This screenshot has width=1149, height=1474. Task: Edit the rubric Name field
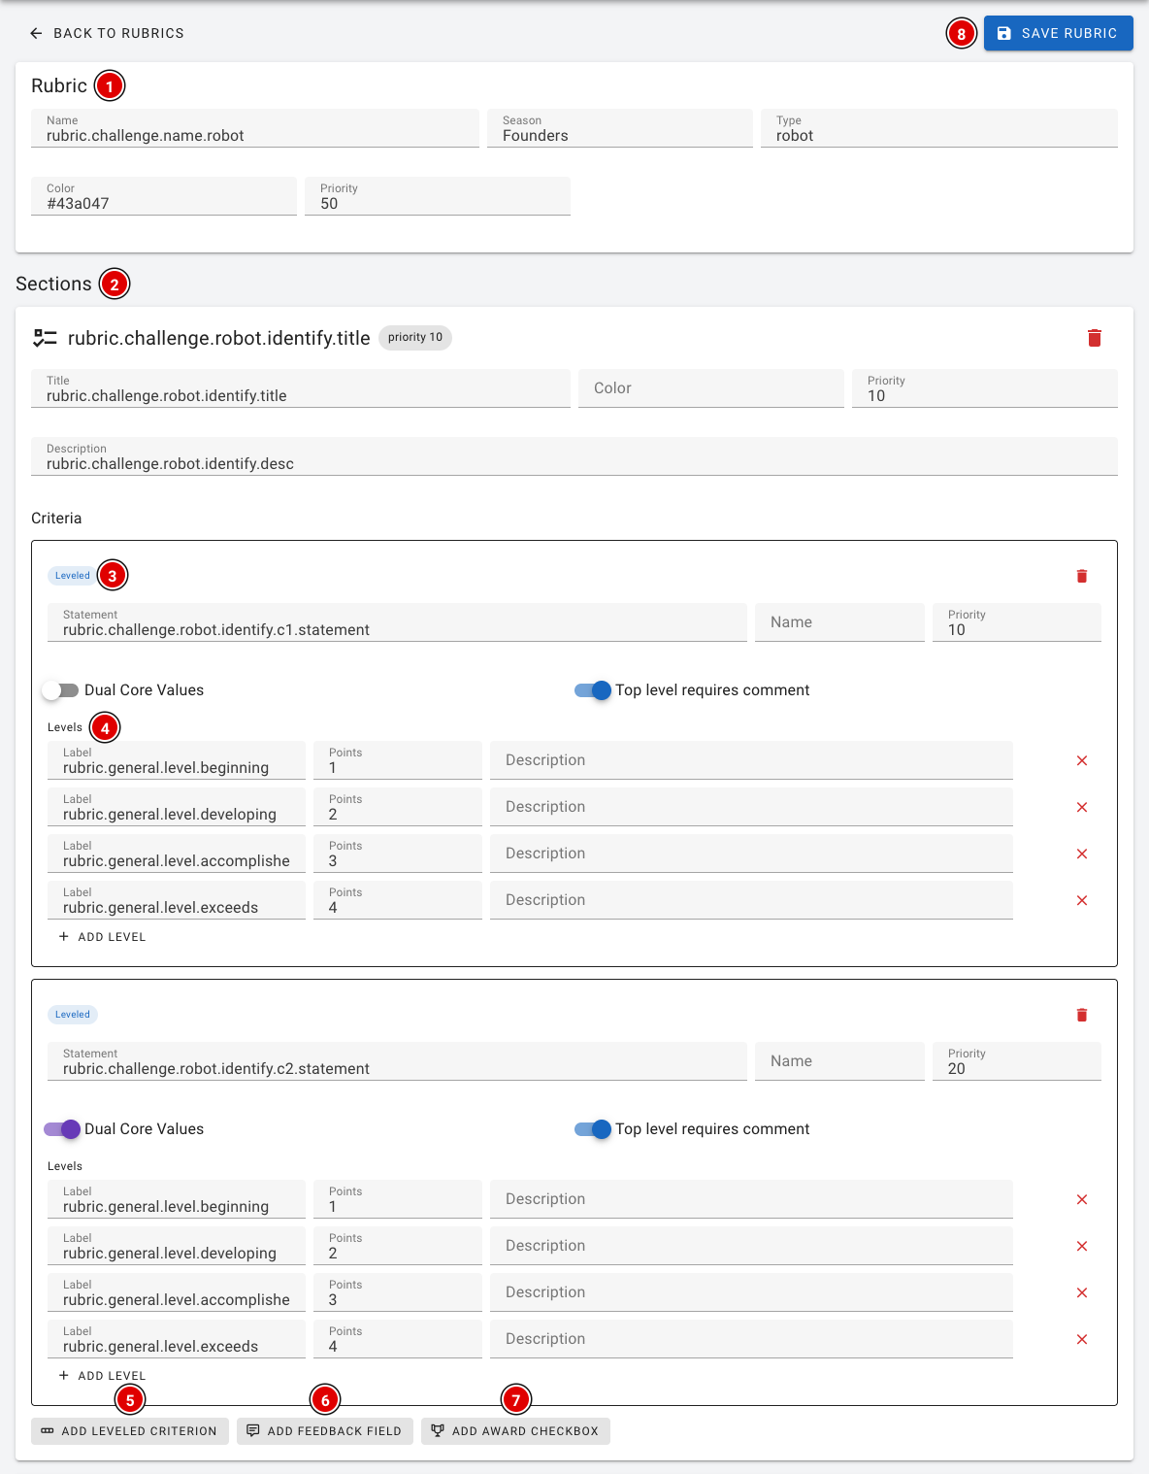[255, 128]
